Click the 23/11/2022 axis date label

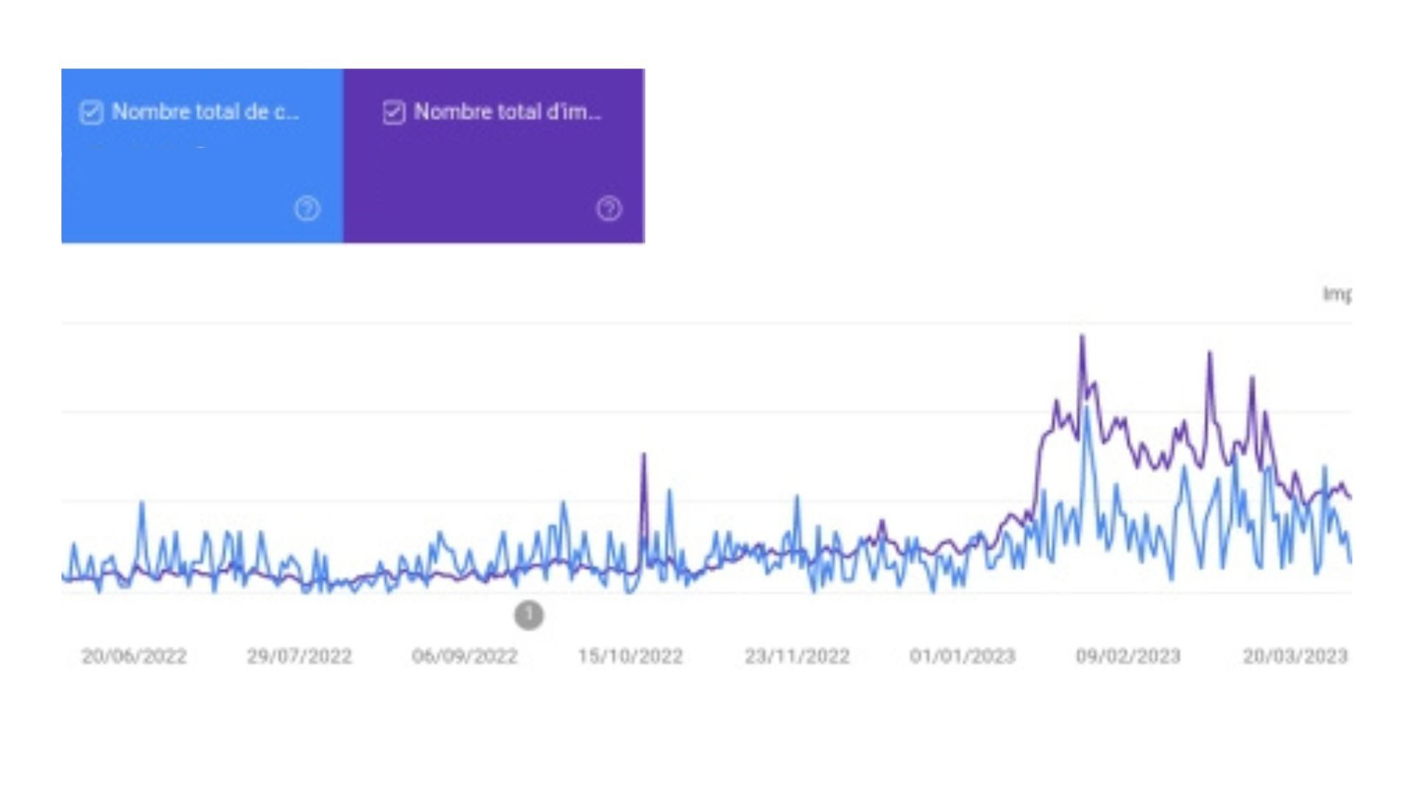click(x=797, y=656)
